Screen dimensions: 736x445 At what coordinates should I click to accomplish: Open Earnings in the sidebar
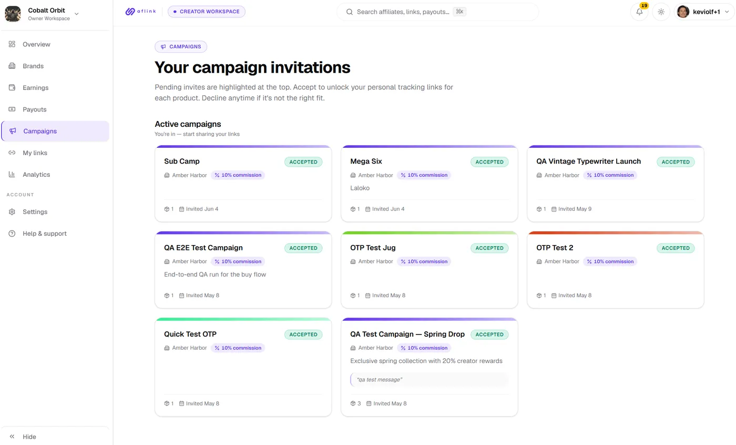pos(55,88)
